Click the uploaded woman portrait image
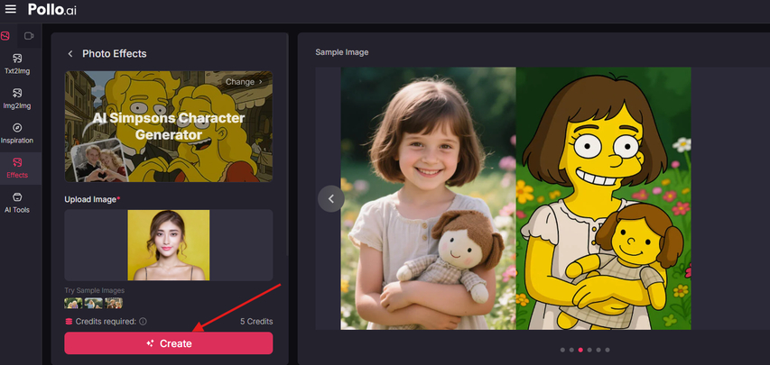 [168, 244]
